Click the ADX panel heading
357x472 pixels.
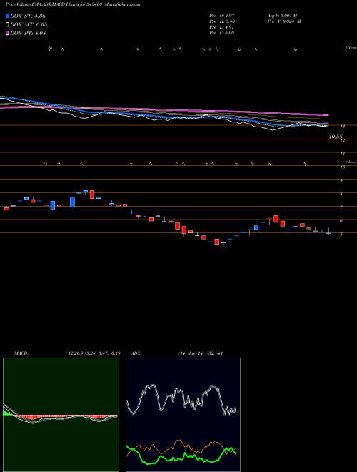point(136,353)
